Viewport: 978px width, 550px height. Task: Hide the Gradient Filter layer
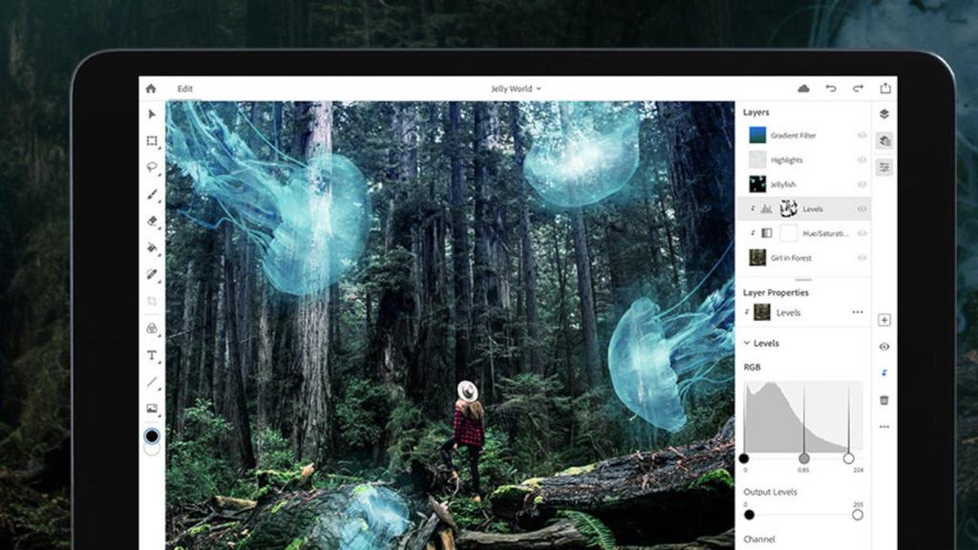861,136
